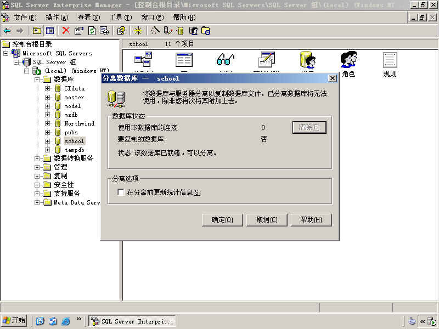Viewport: 439px width, 329px height.
Task: Click the Export List toolbar icon
Action: pyautogui.click(x=104, y=31)
